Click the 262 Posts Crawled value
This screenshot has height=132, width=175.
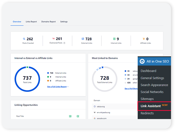tap(30, 39)
